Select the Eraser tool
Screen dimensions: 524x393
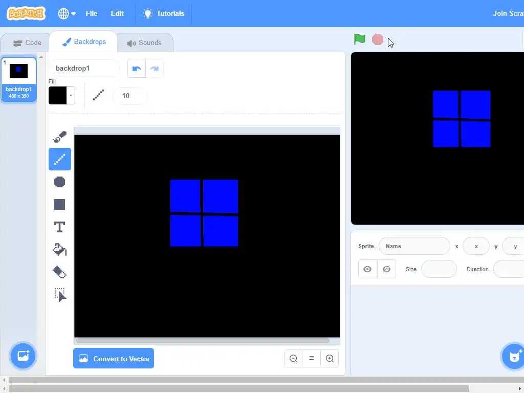tap(60, 272)
